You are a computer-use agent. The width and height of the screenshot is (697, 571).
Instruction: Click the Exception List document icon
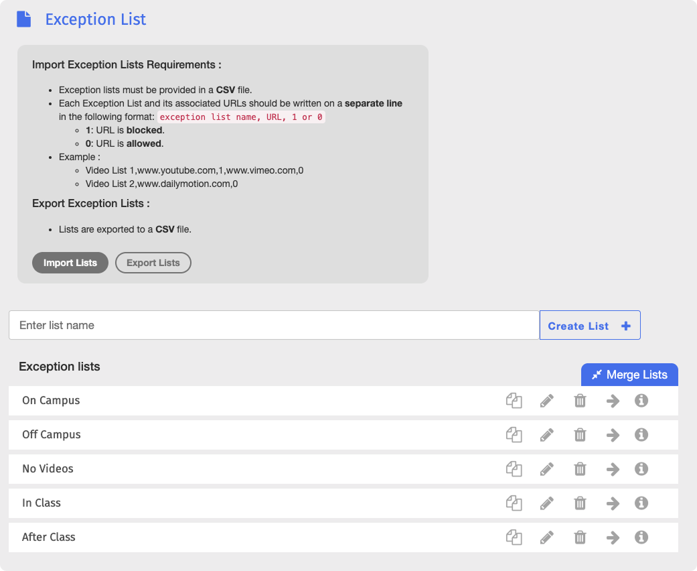coord(24,19)
